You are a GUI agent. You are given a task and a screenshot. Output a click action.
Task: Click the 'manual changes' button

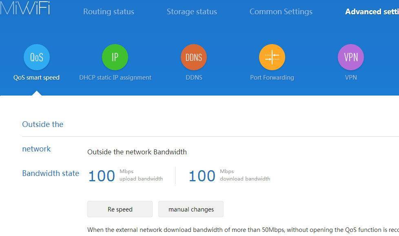tap(191, 209)
